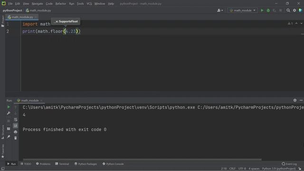The image size is (304, 171).
Task: Clear console output with trash icon
Action: tap(16, 138)
